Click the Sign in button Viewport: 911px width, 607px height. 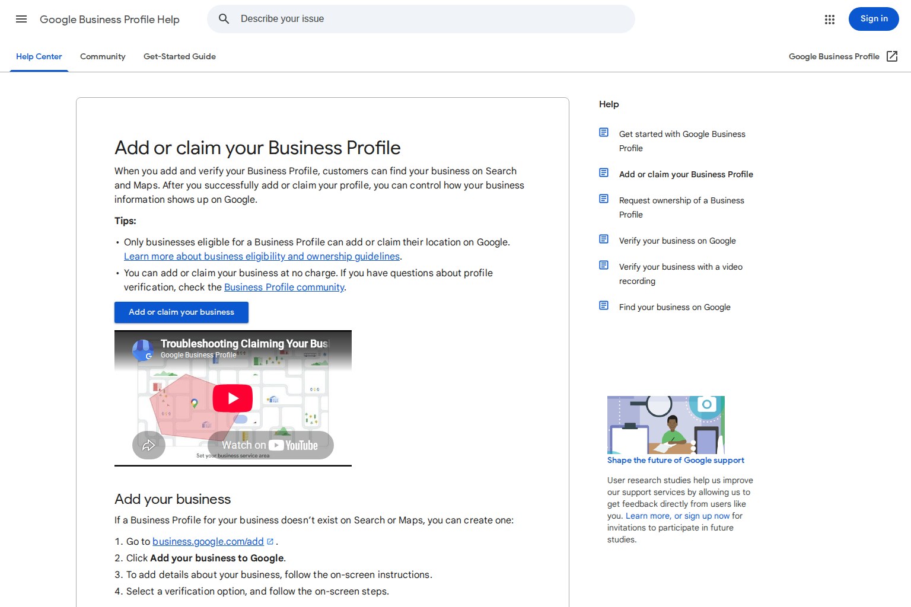tap(874, 19)
